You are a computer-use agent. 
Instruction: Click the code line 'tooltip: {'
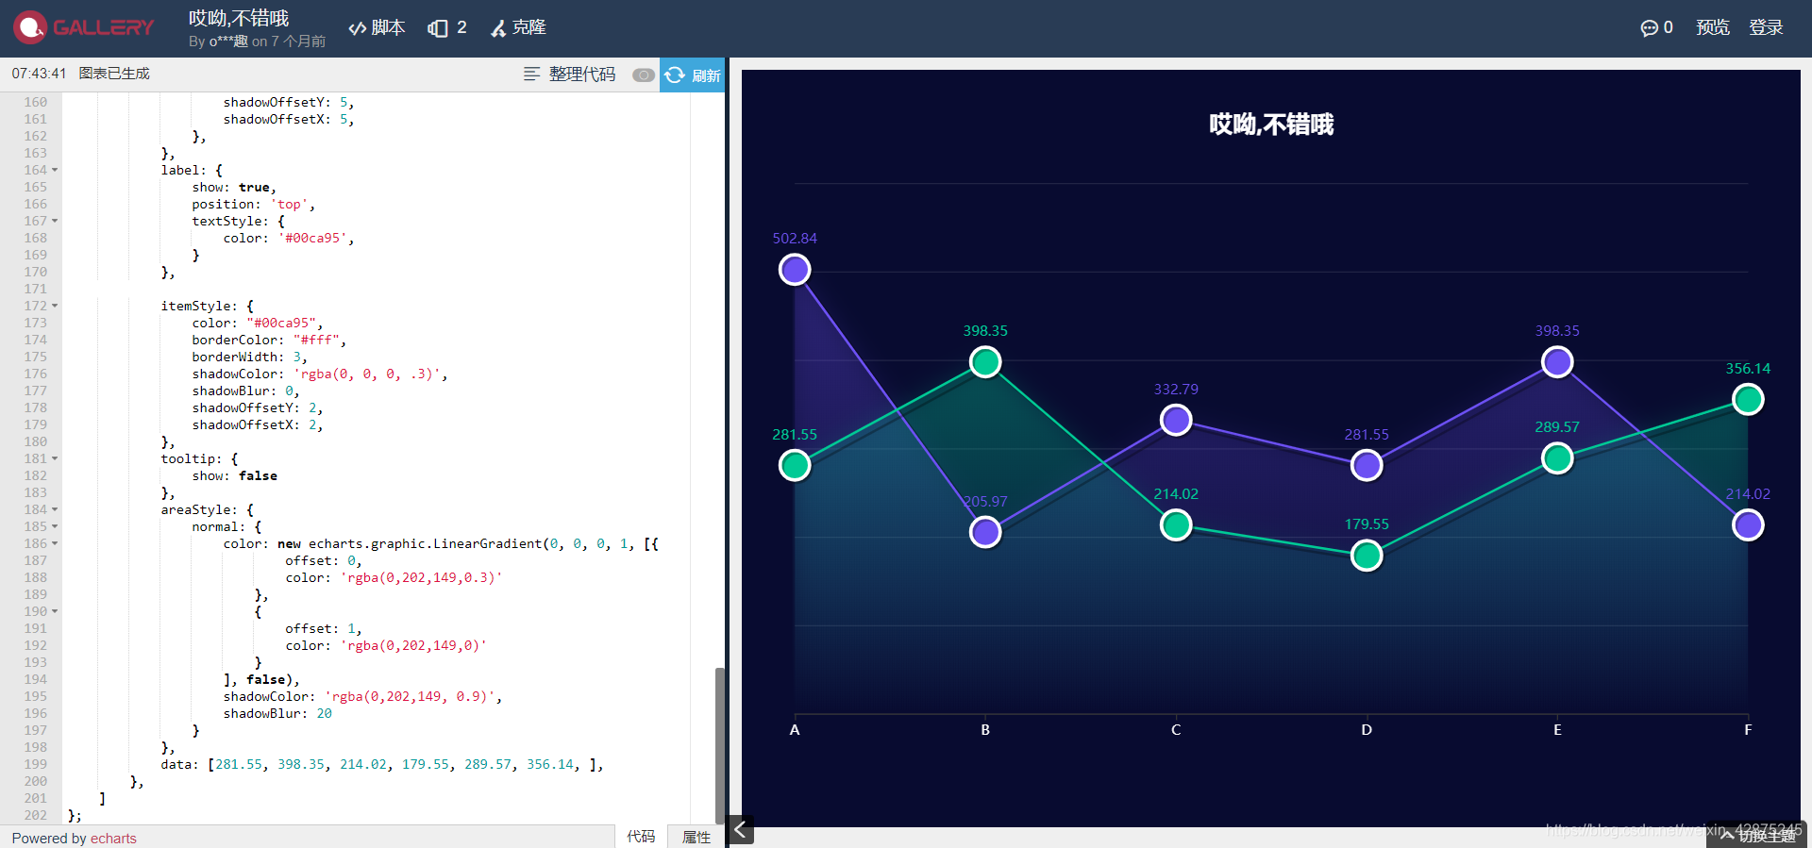[x=199, y=458]
